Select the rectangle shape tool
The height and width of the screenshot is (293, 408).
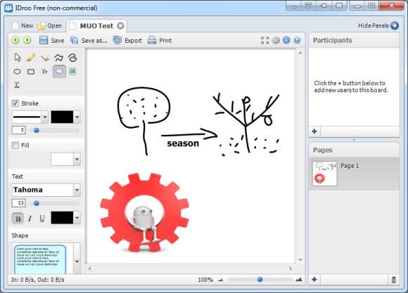coord(31,72)
